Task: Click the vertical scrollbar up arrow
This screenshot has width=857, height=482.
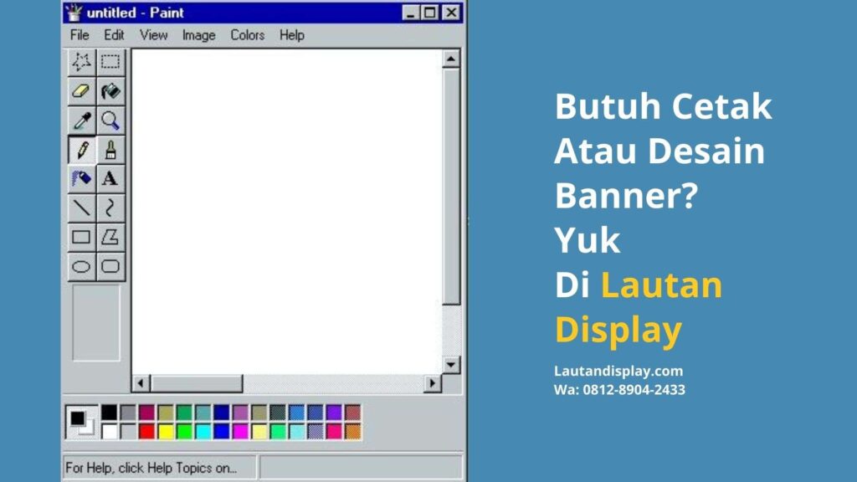Action: pyautogui.click(x=451, y=59)
